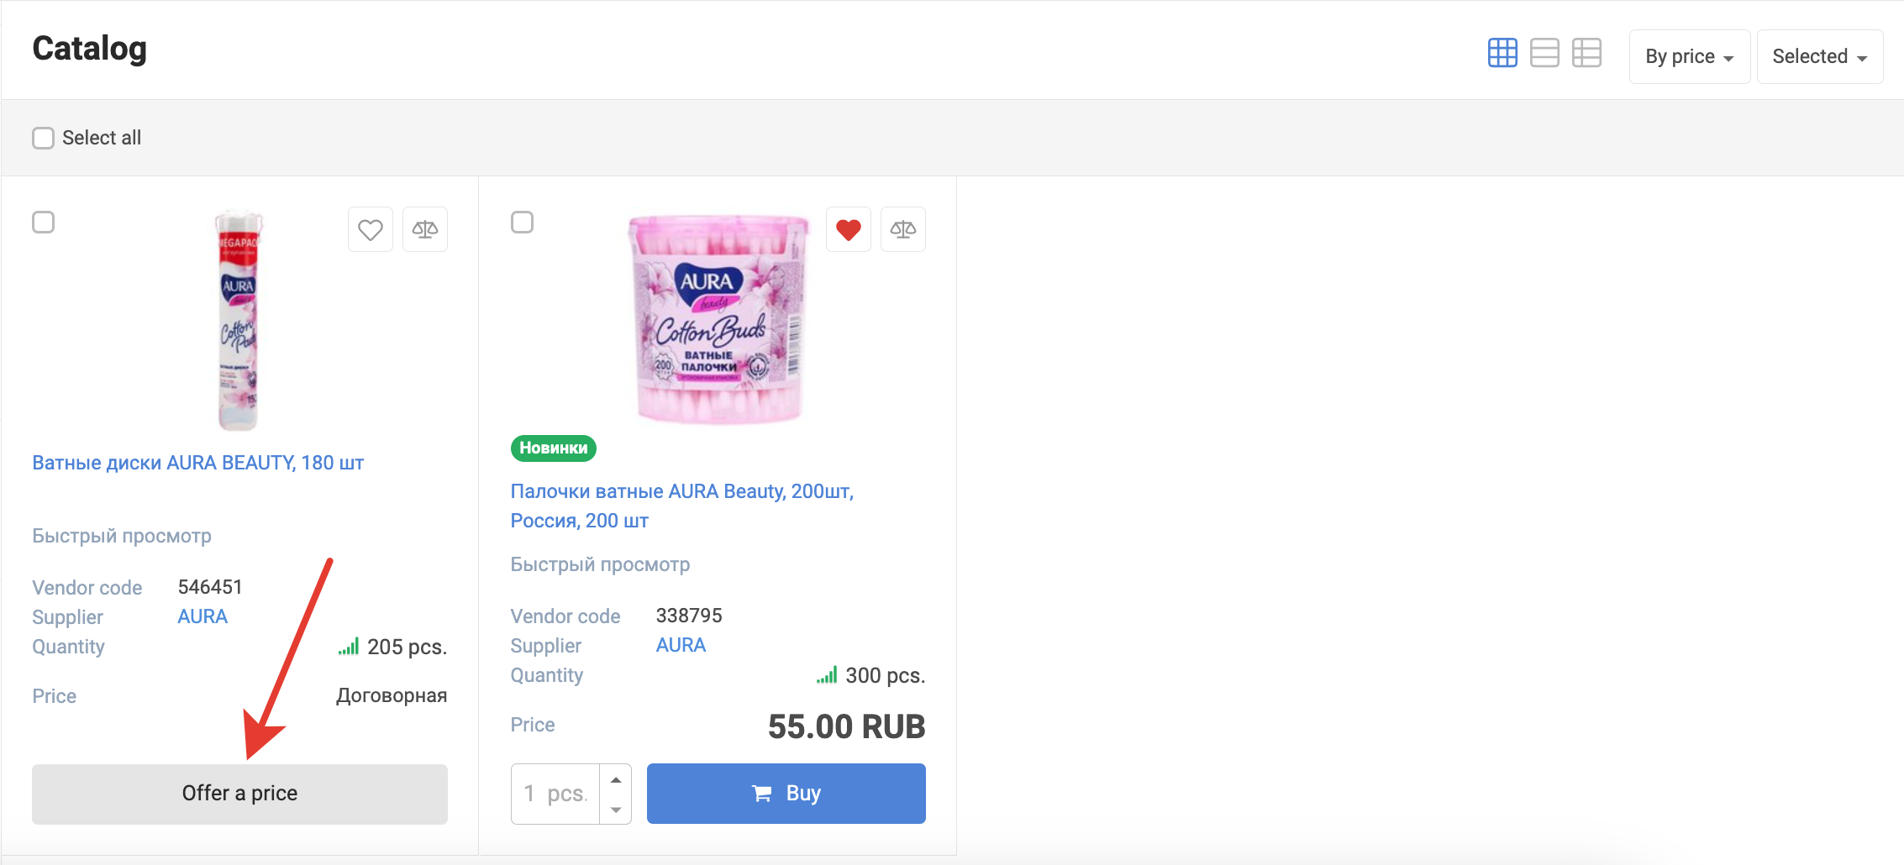
Task: Open the By price sort dropdown
Action: (1689, 56)
